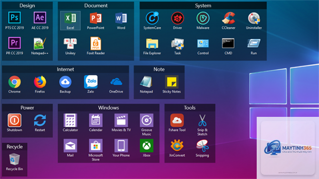Open Foxit Reader
This screenshot has height=179, width=319.
point(96,43)
